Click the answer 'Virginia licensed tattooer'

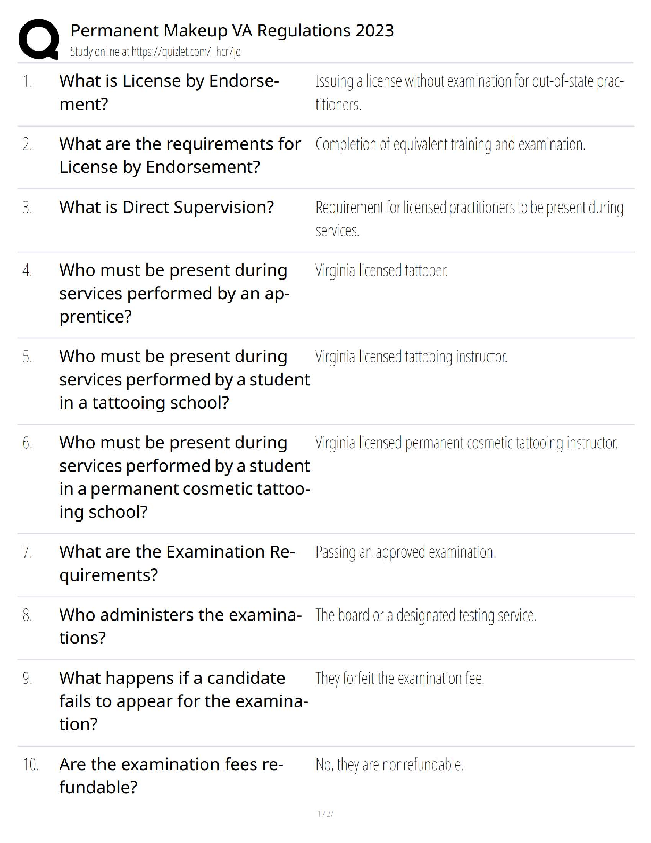click(381, 270)
